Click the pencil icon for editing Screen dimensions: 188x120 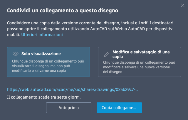pos(107,54)
